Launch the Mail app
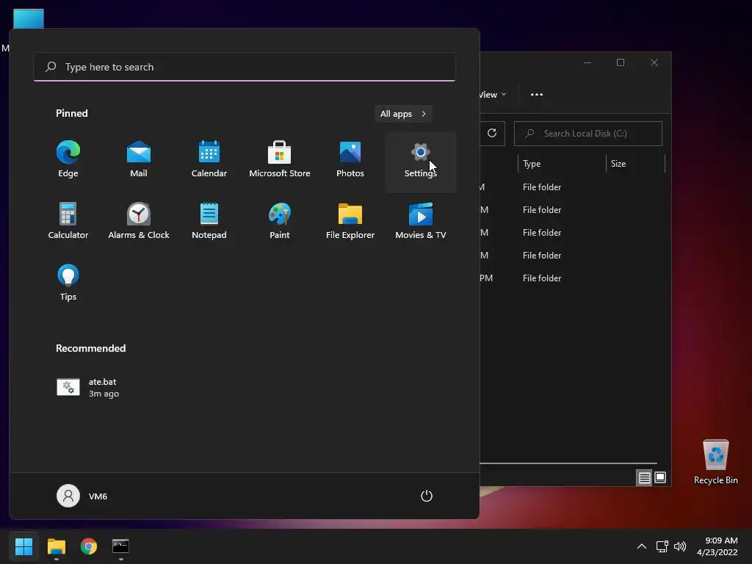This screenshot has width=752, height=564. click(139, 159)
